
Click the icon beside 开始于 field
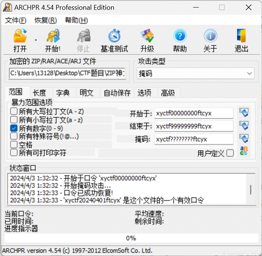(x=244, y=112)
